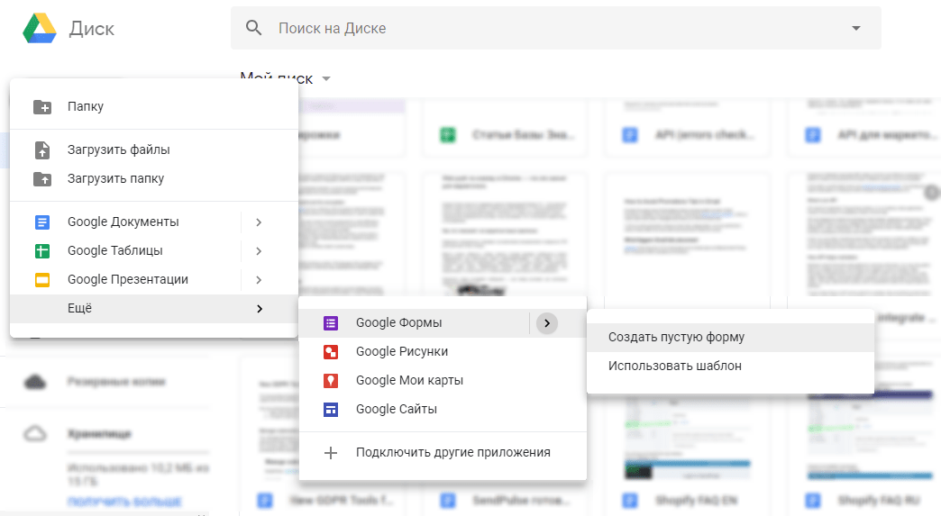The width and height of the screenshot is (941, 516).
Task: Click the red Google Drawings icon
Action: [x=331, y=352]
